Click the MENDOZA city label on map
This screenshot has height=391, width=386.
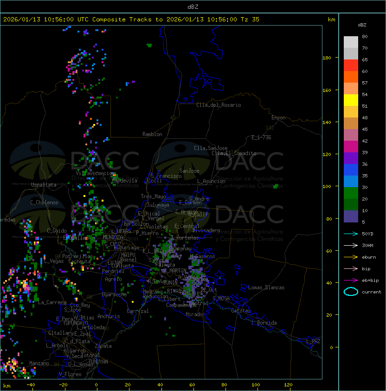click(113, 237)
